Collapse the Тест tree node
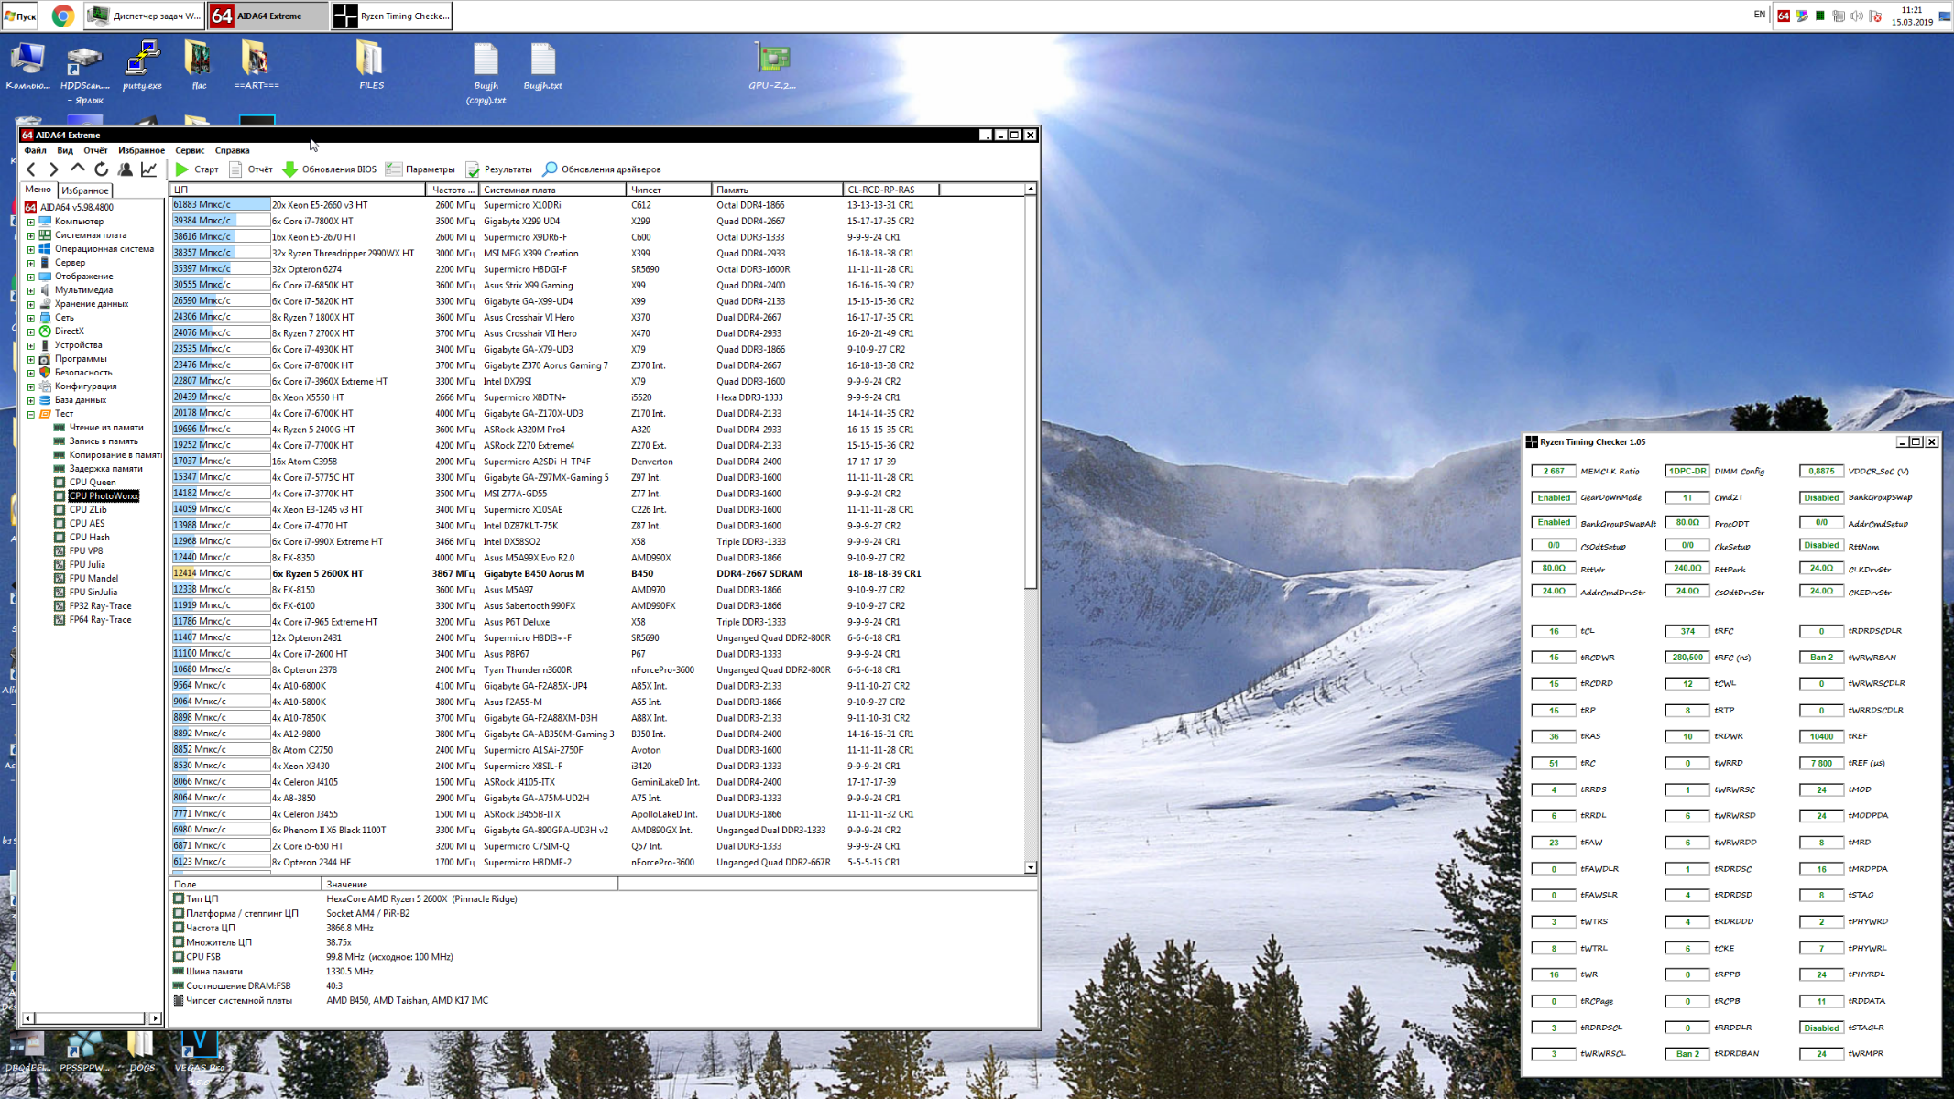This screenshot has width=1954, height=1099. (x=30, y=414)
